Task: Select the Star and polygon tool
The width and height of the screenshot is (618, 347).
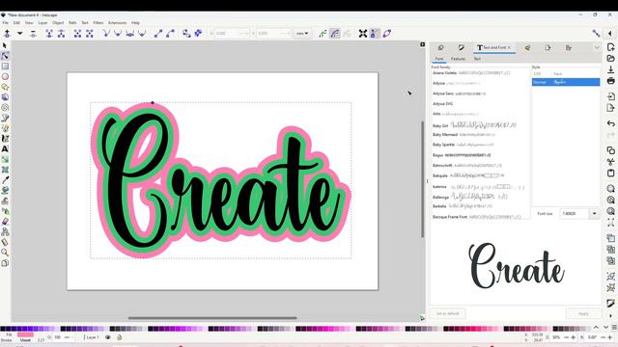Action: 5,87
